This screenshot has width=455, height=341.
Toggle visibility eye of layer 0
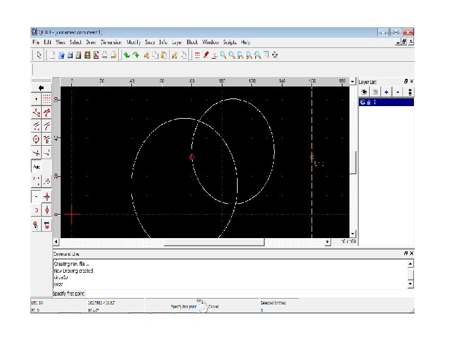(x=363, y=102)
